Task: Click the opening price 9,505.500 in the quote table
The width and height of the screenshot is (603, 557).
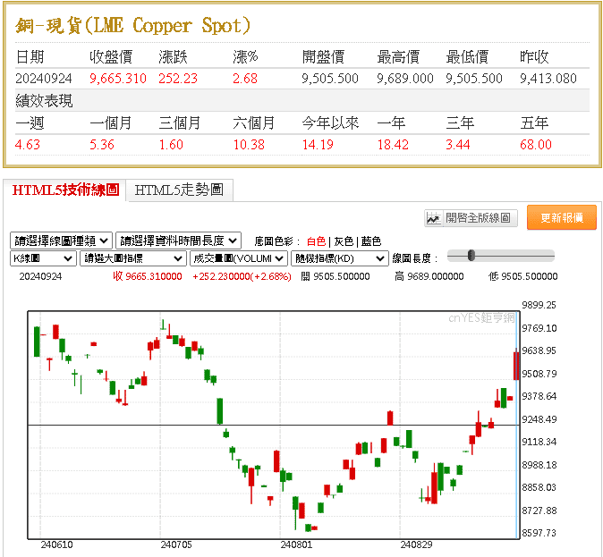Action: click(330, 79)
